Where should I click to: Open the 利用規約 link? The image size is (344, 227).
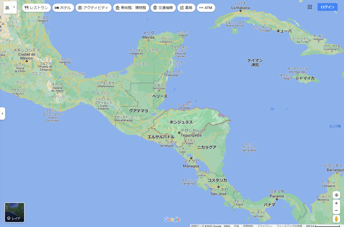tap(248, 226)
